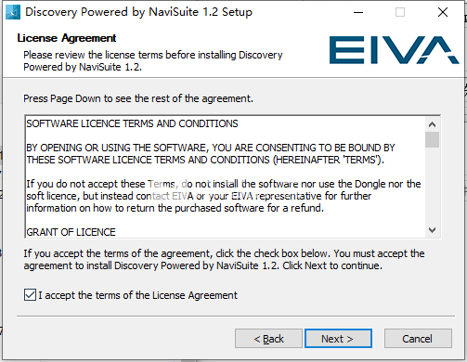The width and height of the screenshot is (467, 362).
Task: Go to the previous step with Back
Action: [x=268, y=339]
